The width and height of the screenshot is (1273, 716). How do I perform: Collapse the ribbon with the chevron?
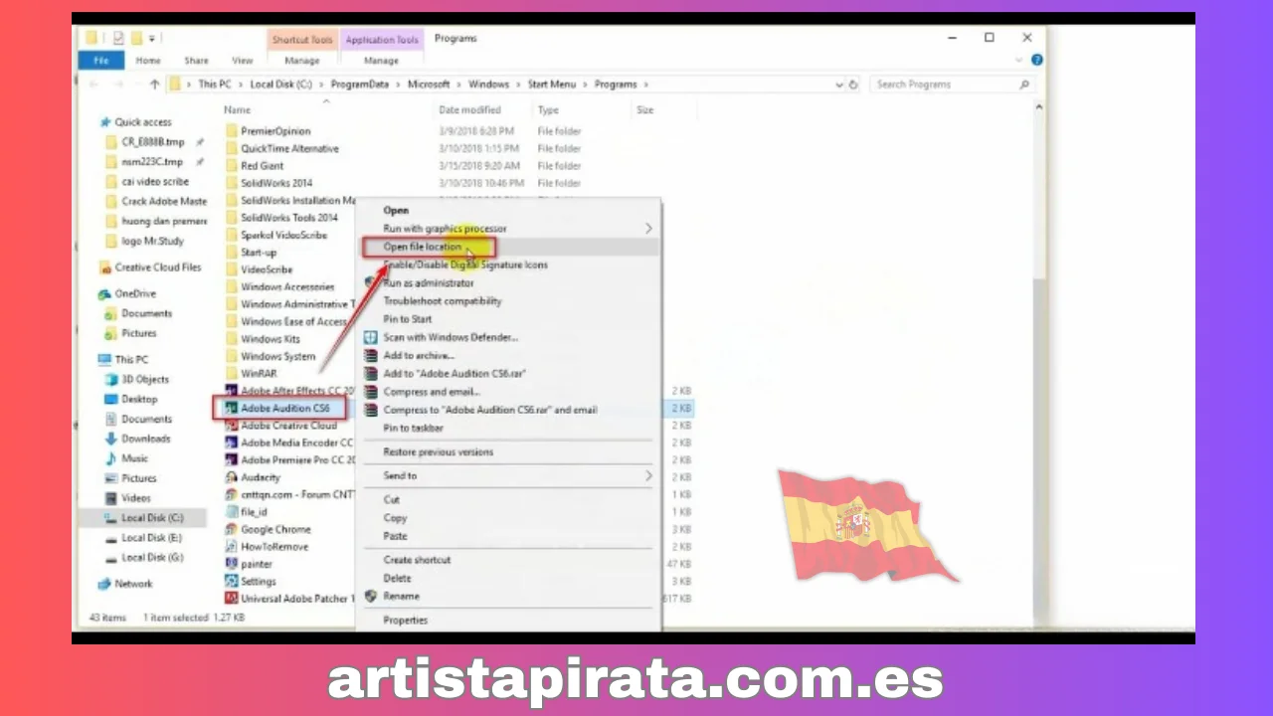1019,60
